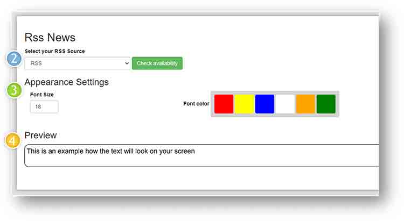
Task: Open the RSS source dropdown
Action: pos(77,63)
